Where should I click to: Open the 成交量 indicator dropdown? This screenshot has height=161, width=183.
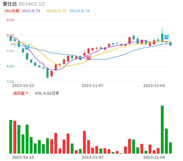tap(21, 93)
